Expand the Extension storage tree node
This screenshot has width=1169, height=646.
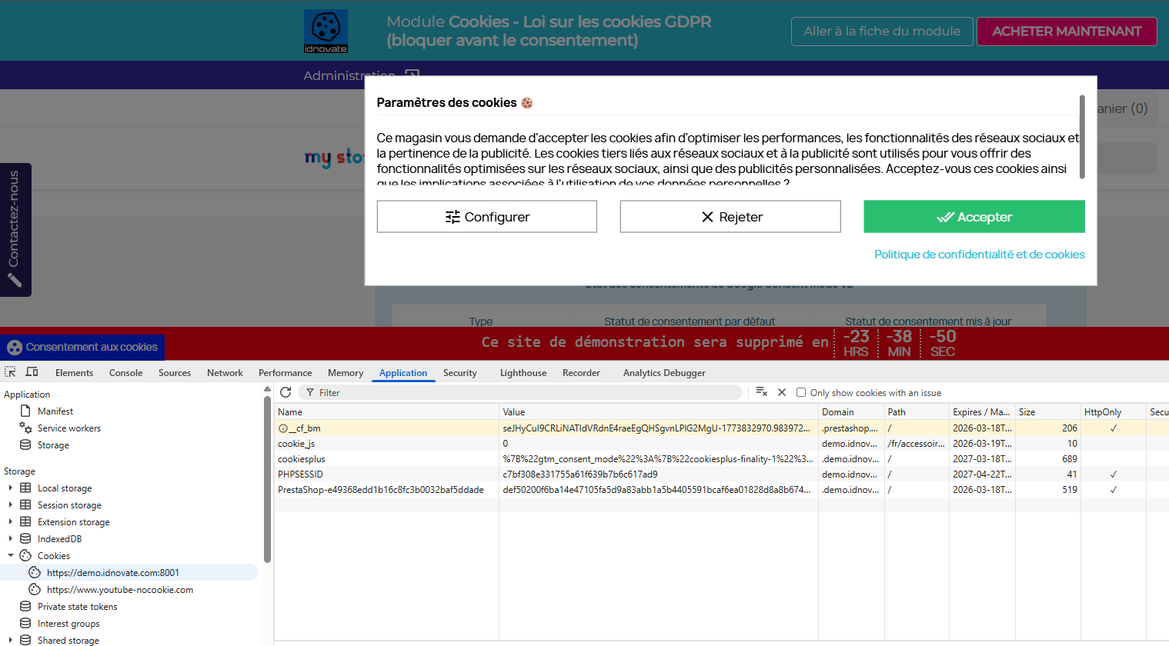point(11,521)
